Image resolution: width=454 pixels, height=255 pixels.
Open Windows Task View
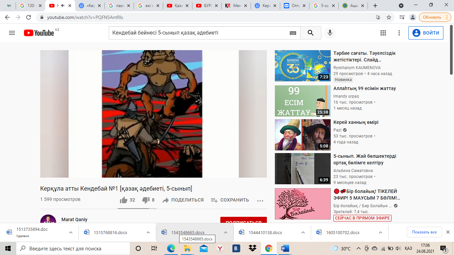[154, 248]
